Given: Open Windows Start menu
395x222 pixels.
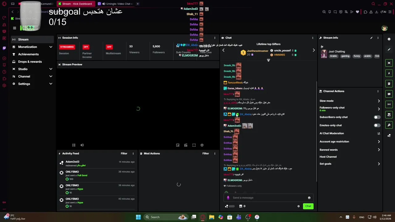Looking at the screenshot, I should coord(138,217).
